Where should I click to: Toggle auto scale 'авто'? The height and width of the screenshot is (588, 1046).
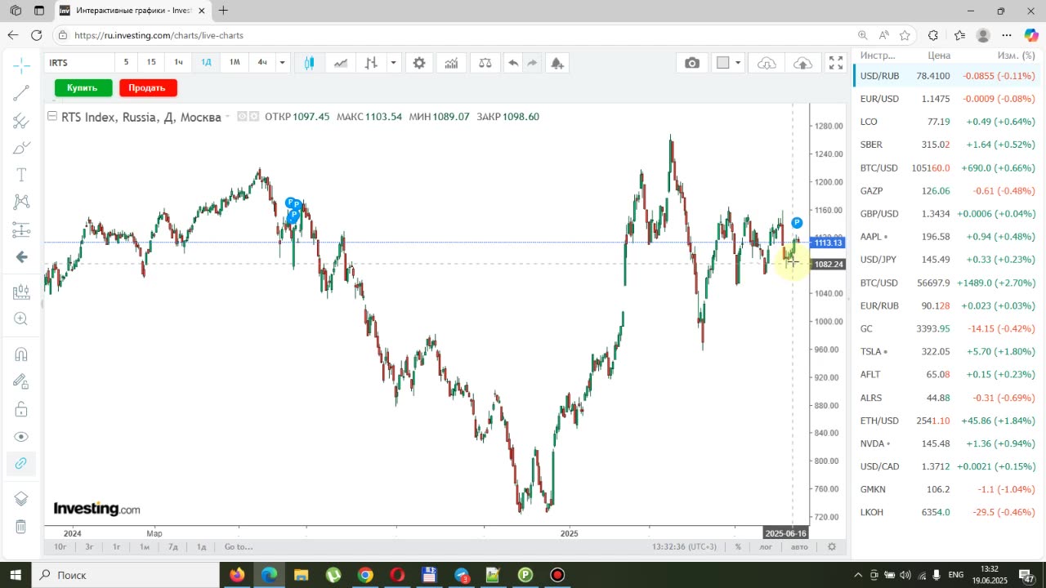[799, 547]
